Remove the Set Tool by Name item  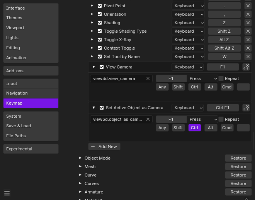[x=248, y=57]
